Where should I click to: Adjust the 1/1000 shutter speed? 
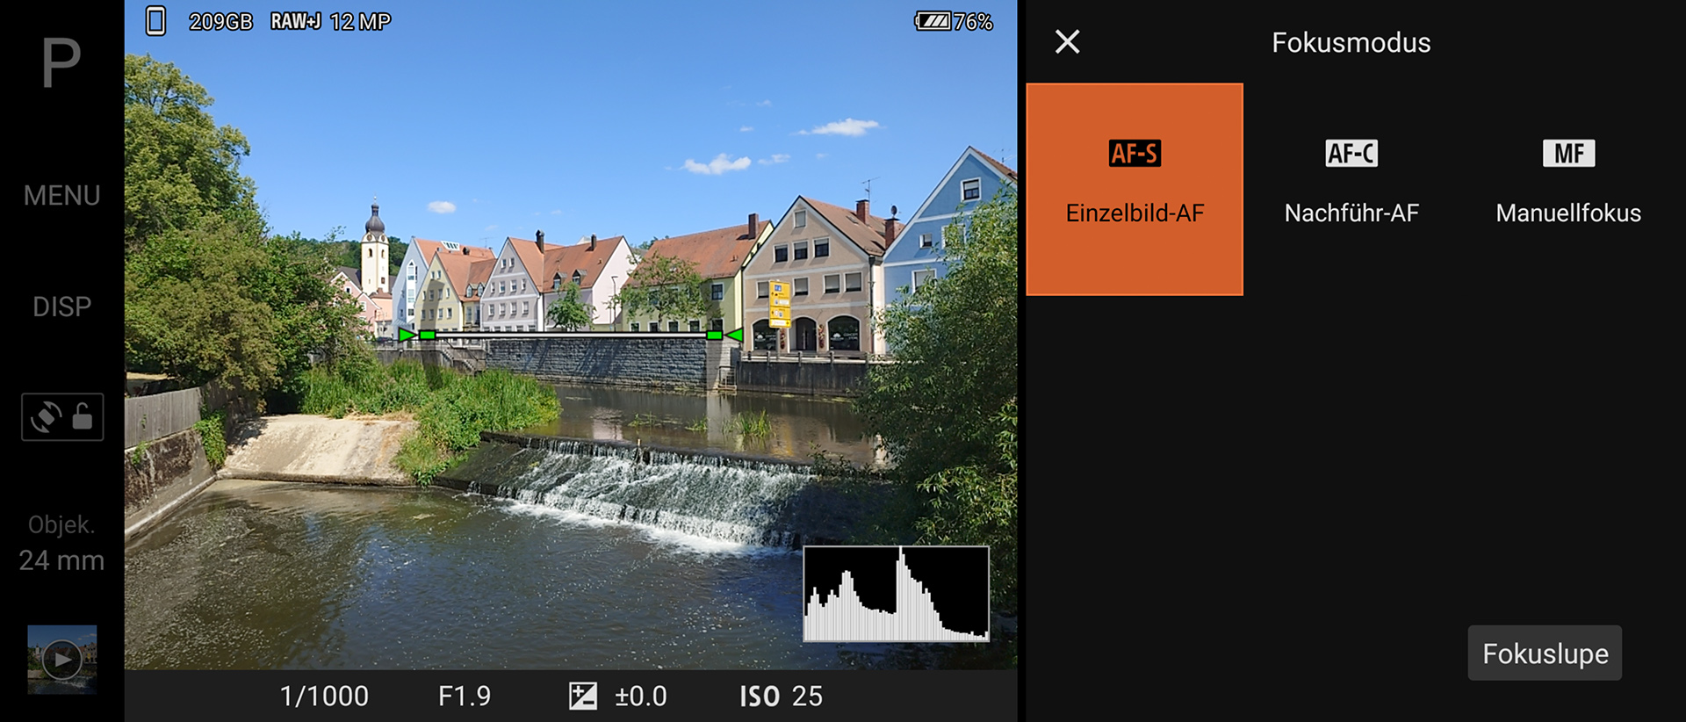(x=324, y=697)
